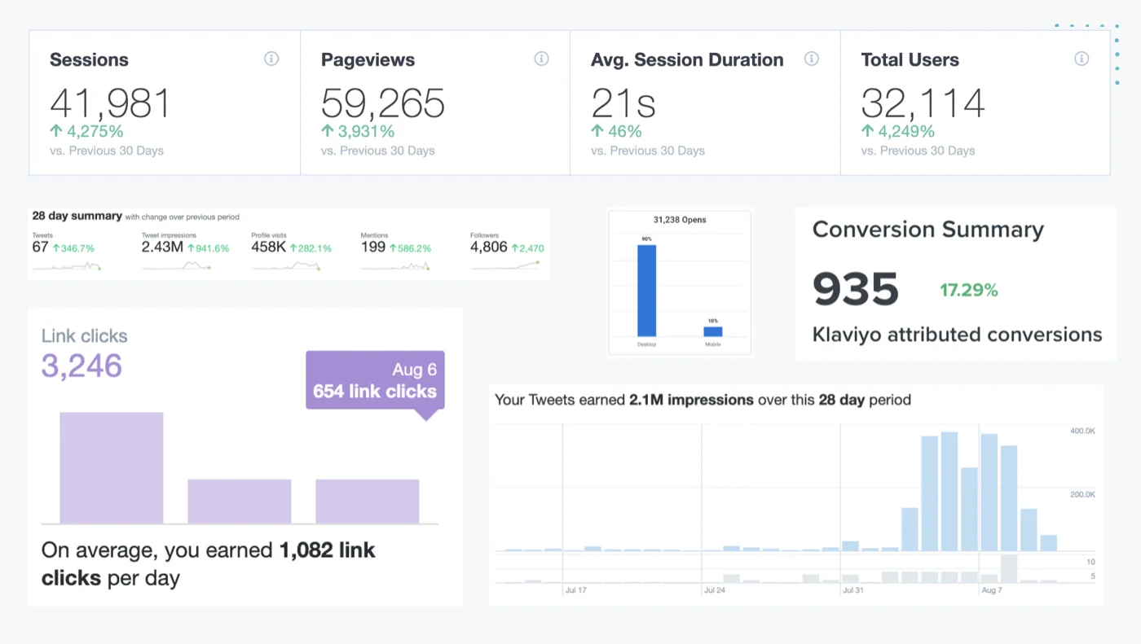Image resolution: width=1141 pixels, height=644 pixels.
Task: Click the "Aug 6" link clicks tooltip
Action: (x=375, y=381)
